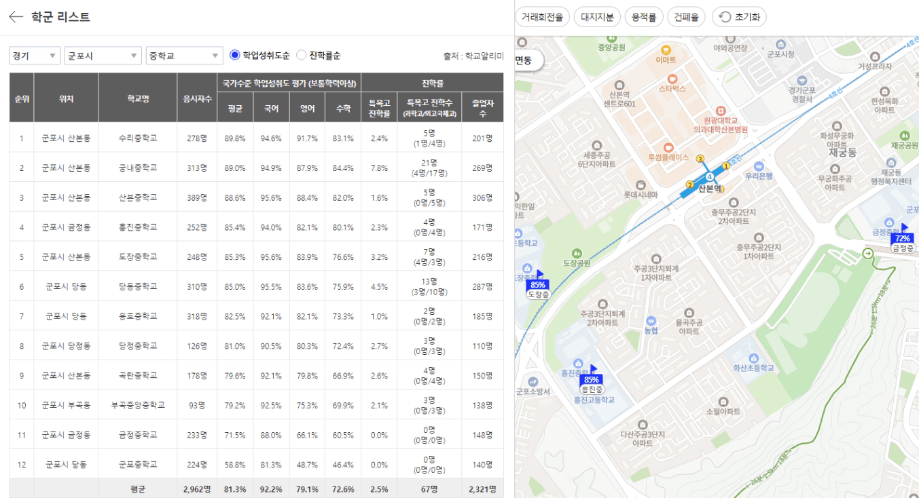The width and height of the screenshot is (919, 498).
Task: Click the 경기군포경찰서 police icon
Action: 802,80
